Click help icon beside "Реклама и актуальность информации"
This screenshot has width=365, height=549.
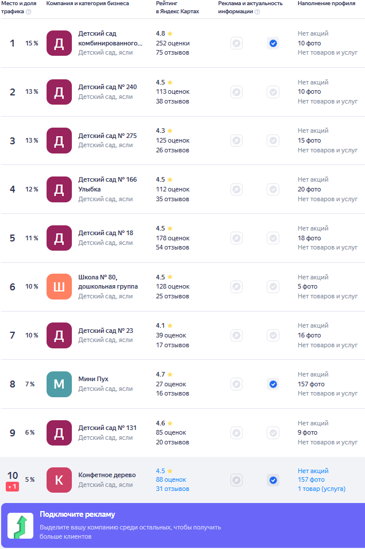[x=257, y=11]
